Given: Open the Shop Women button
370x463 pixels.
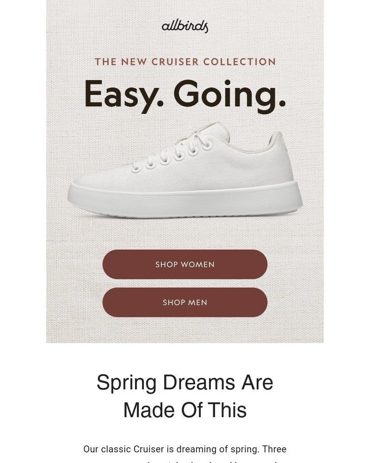Looking at the screenshot, I should 185,264.
